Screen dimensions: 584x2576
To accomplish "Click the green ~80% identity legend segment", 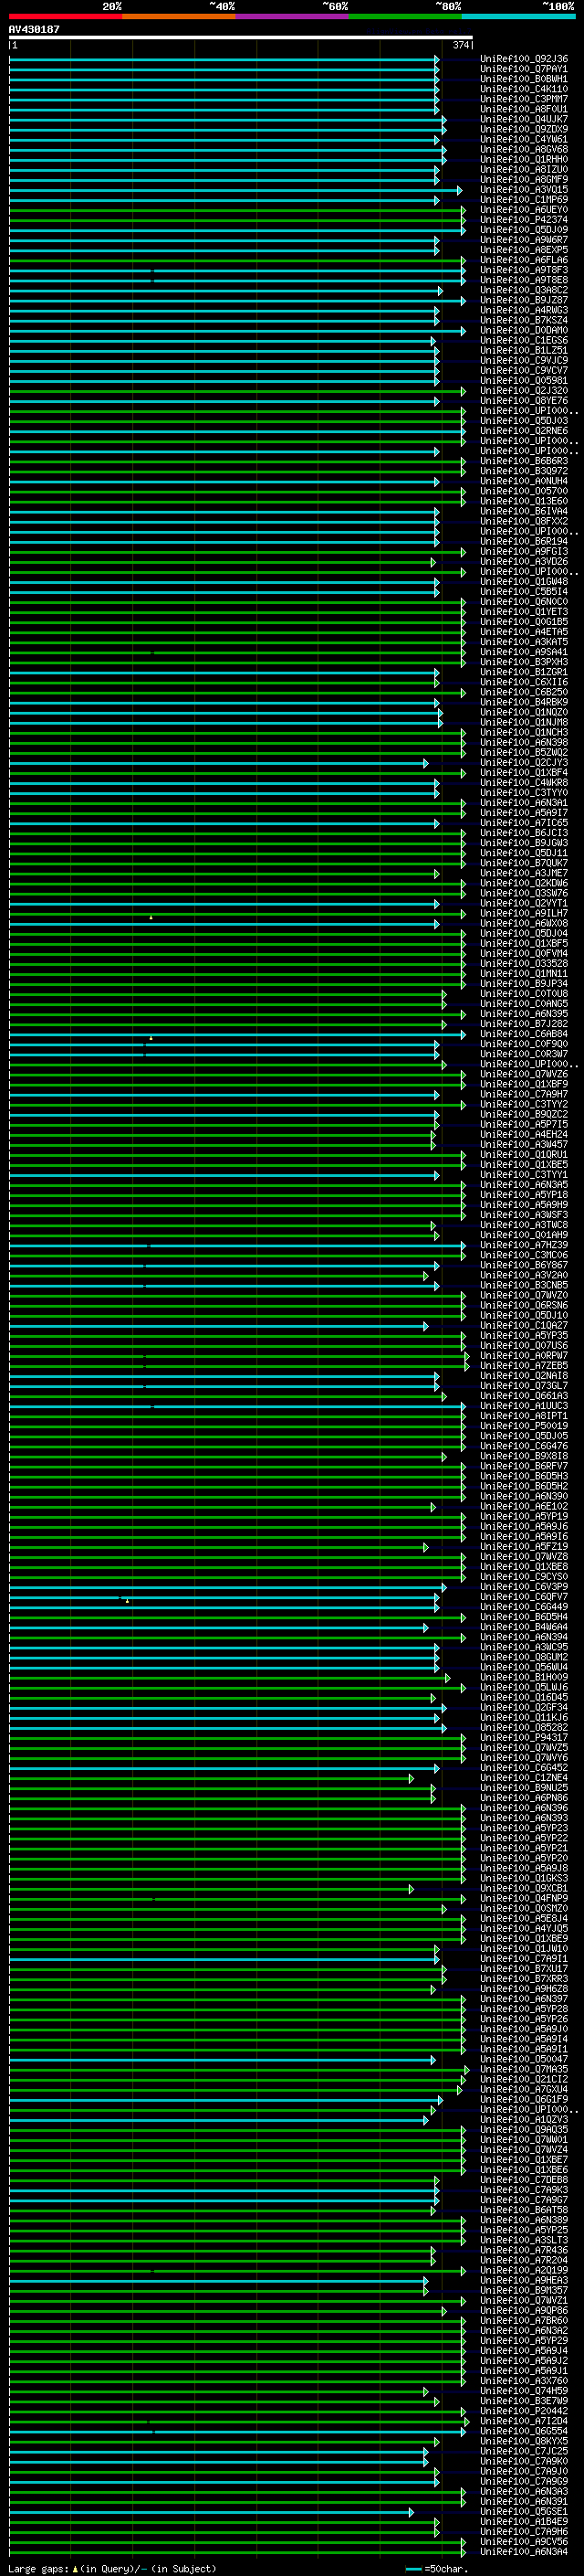I will 405,17.
